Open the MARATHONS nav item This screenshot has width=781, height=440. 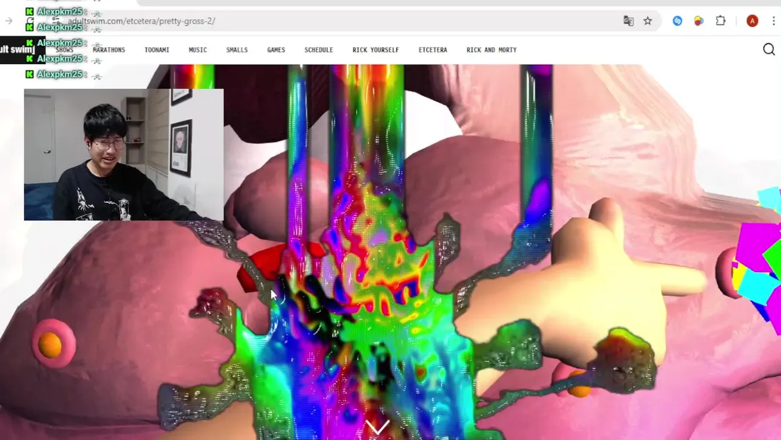(109, 50)
